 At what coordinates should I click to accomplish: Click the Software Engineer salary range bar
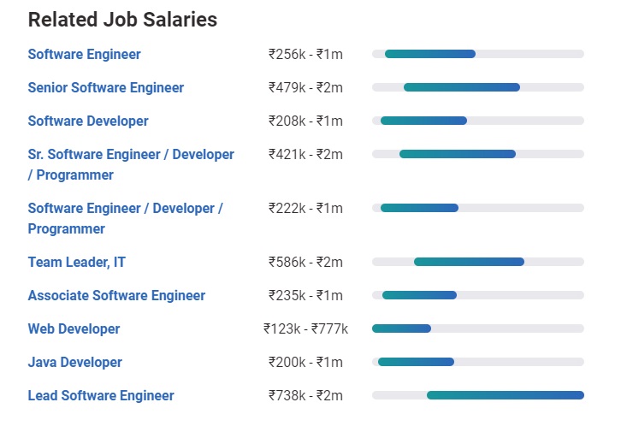click(x=429, y=54)
